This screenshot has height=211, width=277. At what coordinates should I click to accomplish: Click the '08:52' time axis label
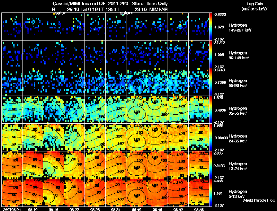click(178, 209)
